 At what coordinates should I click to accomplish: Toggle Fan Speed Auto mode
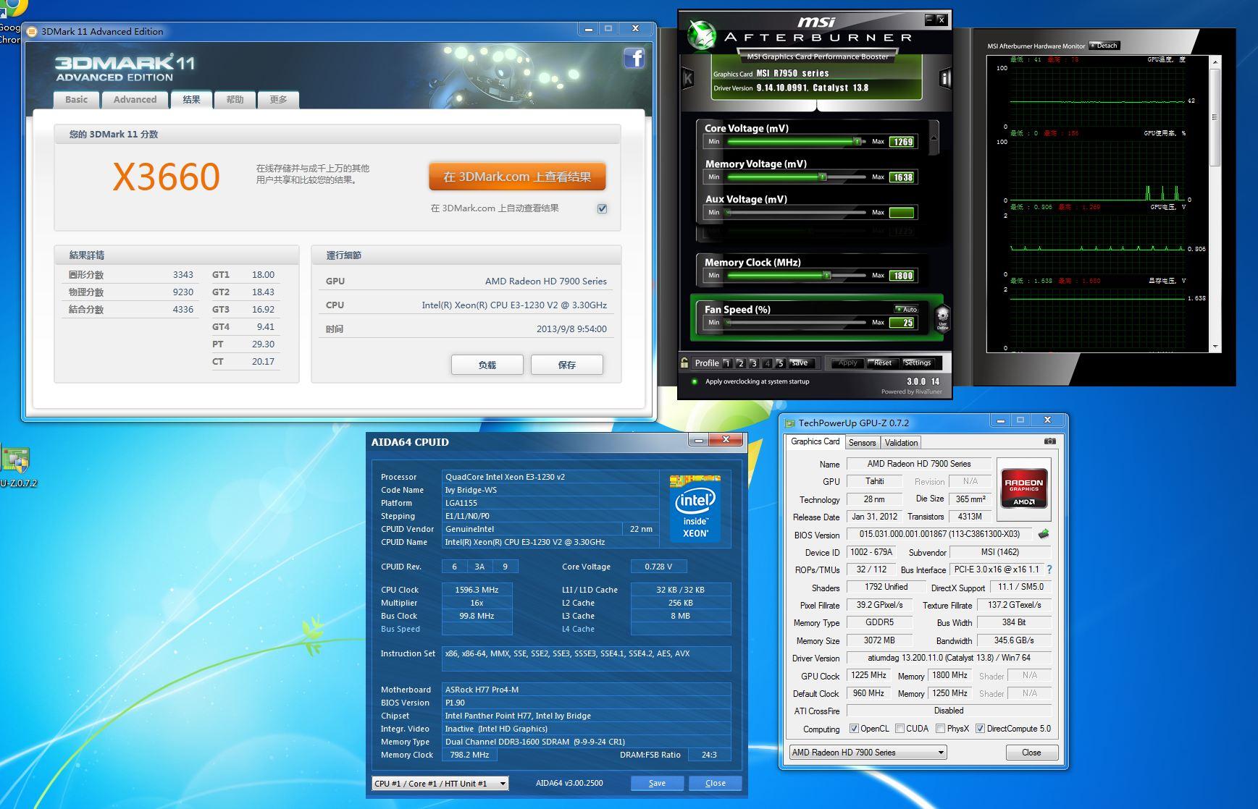[x=906, y=309]
